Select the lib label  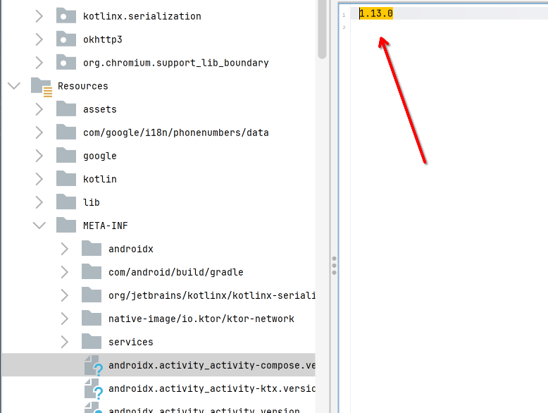(92, 202)
